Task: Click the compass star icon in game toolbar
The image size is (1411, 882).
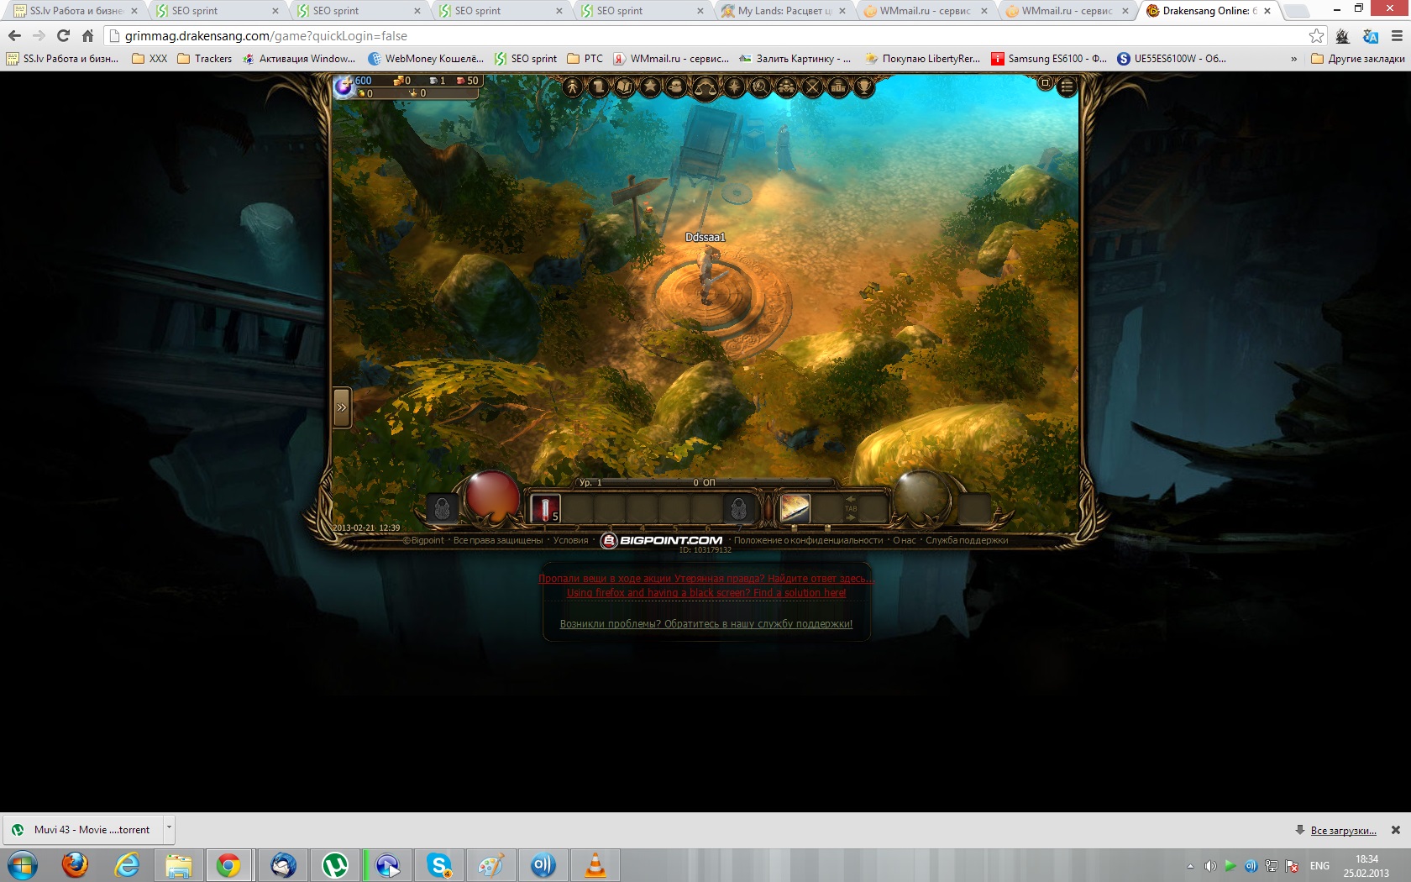Action: pos(734,87)
